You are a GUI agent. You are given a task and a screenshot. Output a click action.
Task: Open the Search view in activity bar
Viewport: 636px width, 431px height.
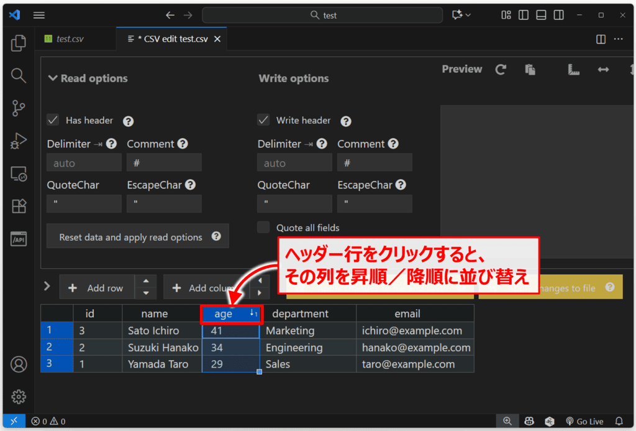click(x=19, y=76)
